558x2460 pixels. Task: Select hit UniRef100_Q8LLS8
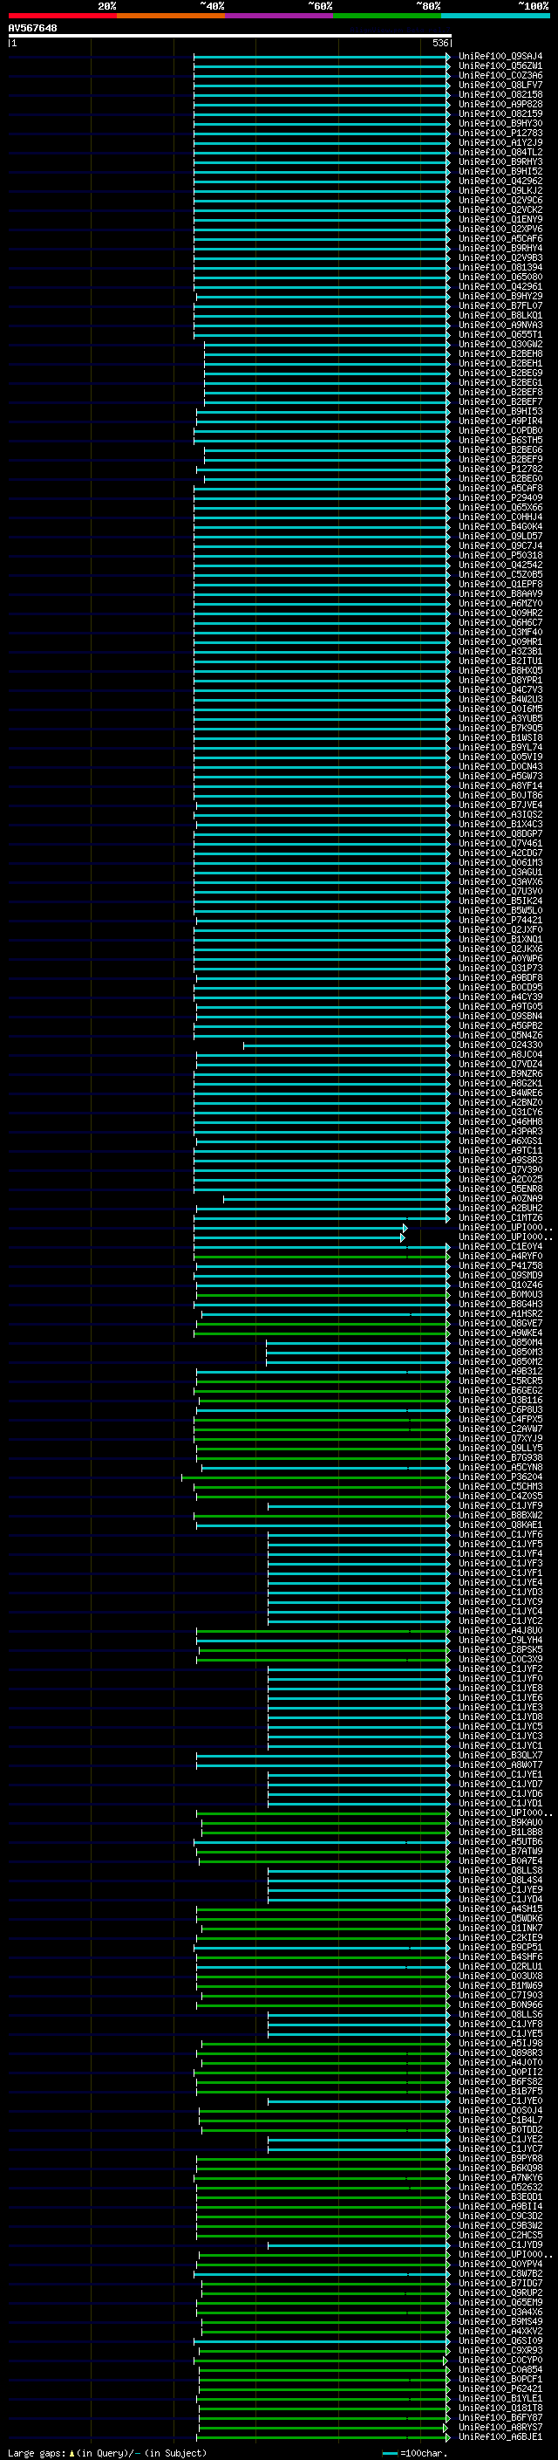pos(500,1871)
